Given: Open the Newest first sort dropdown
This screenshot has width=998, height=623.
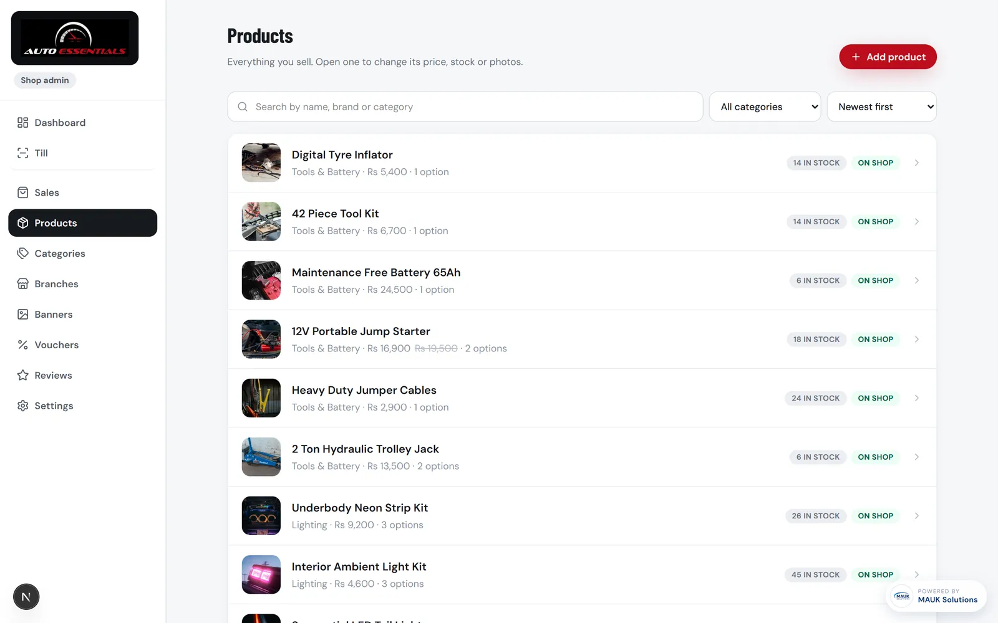Looking at the screenshot, I should click(881, 107).
